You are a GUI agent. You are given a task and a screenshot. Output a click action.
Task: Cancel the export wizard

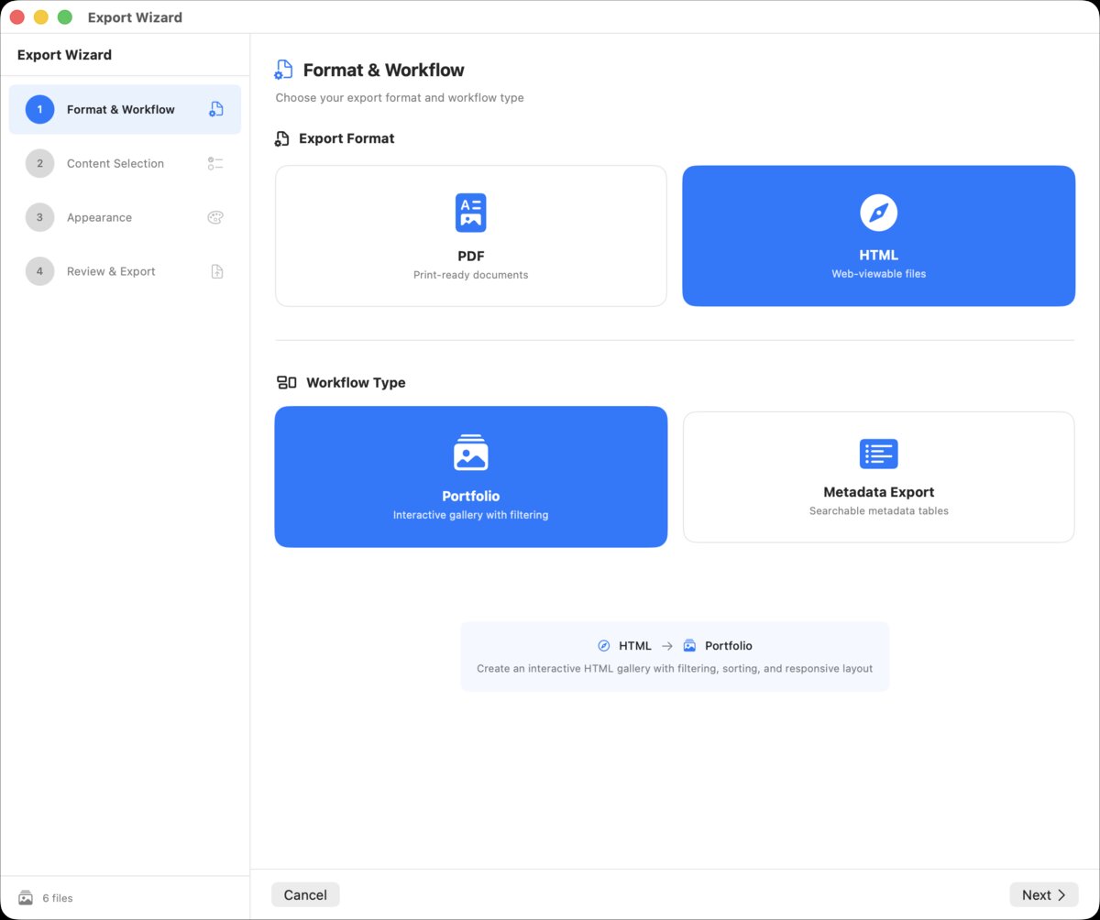[x=305, y=894]
